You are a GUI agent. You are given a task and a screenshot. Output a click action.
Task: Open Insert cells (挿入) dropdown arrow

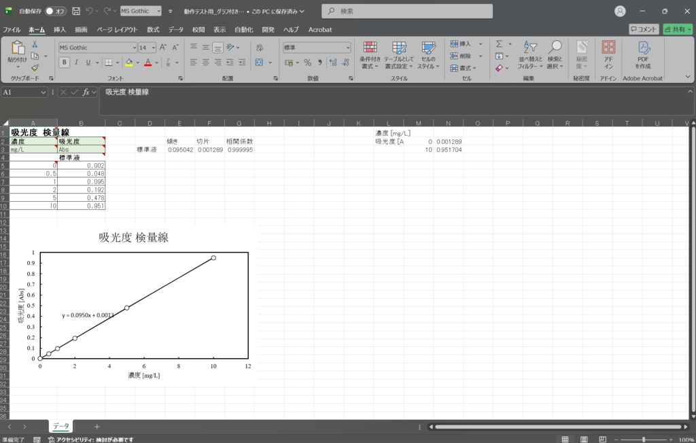pos(481,44)
